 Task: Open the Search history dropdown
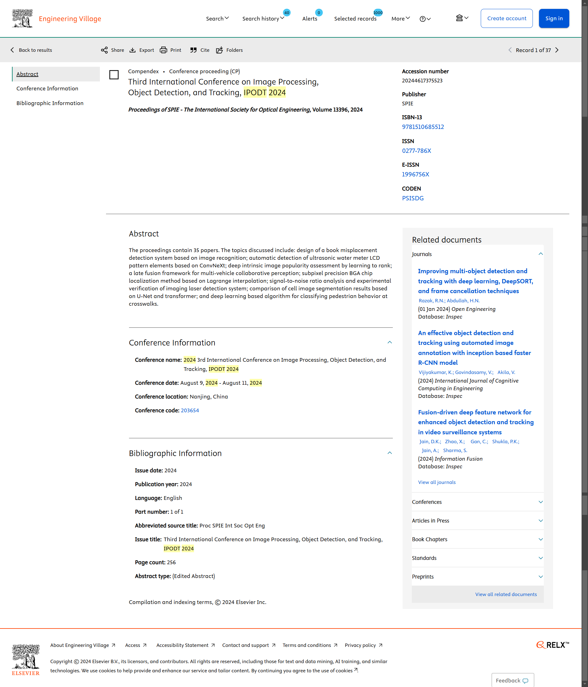click(x=263, y=19)
